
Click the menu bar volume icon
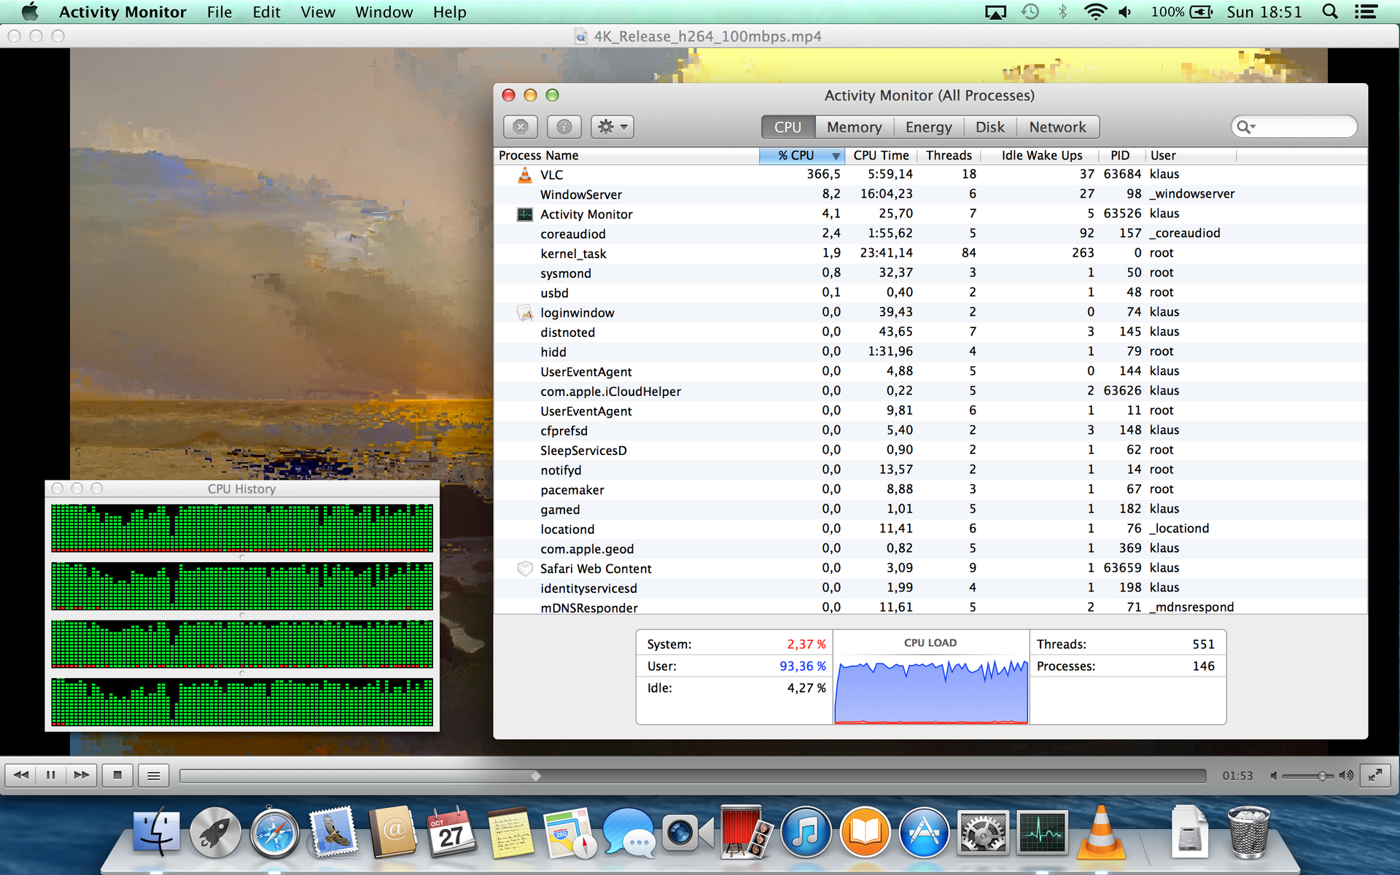click(x=1125, y=12)
